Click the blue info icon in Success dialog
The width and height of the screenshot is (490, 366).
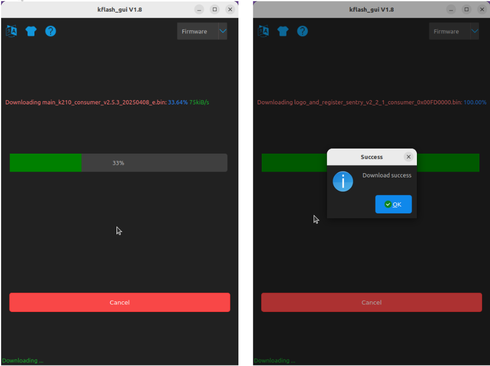click(x=343, y=181)
